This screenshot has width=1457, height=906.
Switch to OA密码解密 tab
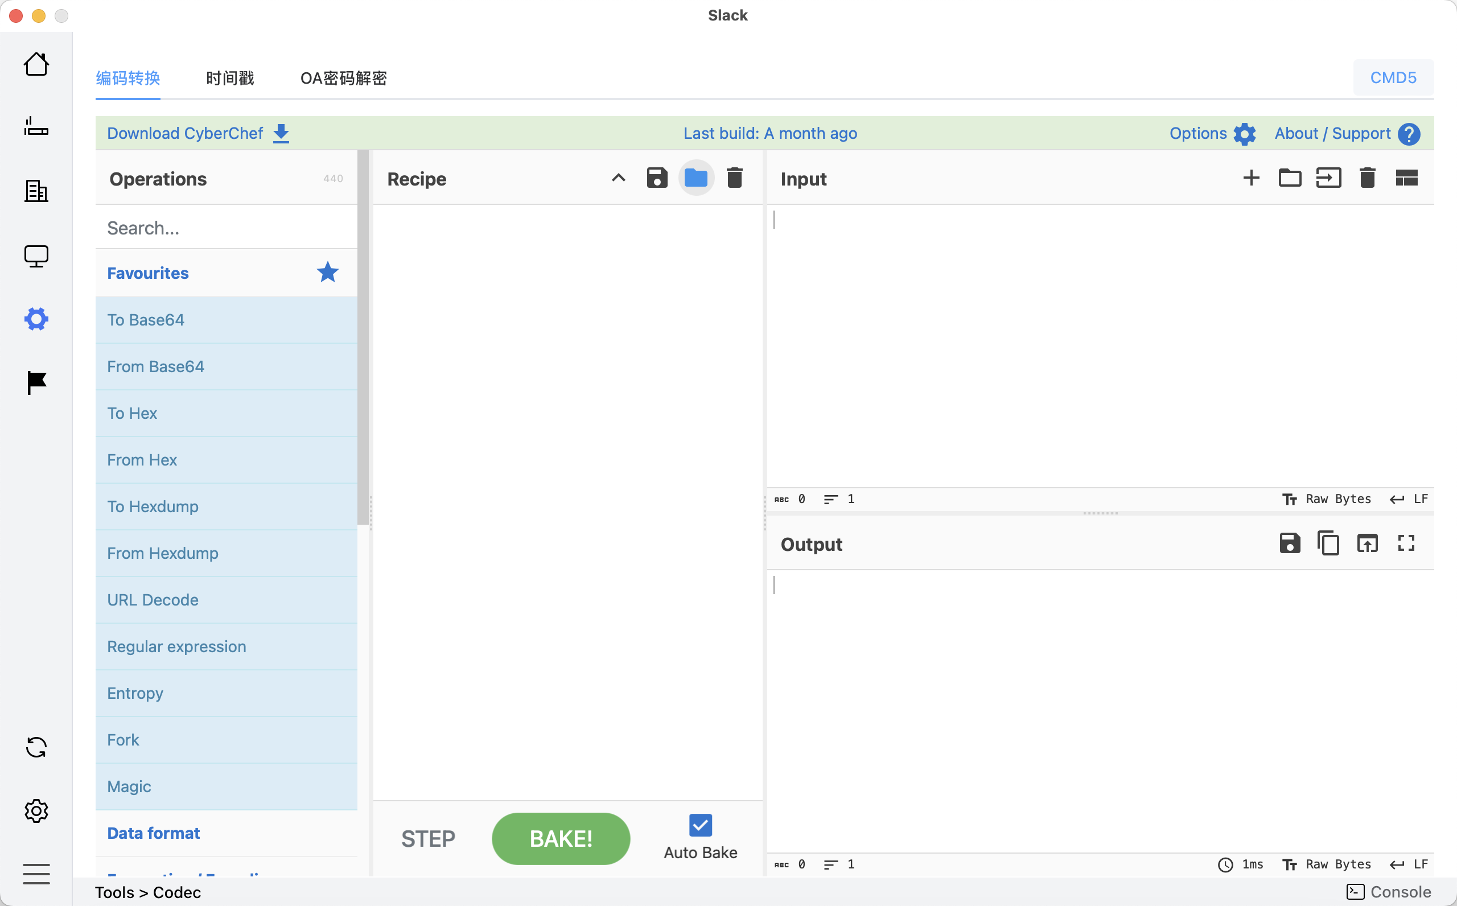pos(343,78)
